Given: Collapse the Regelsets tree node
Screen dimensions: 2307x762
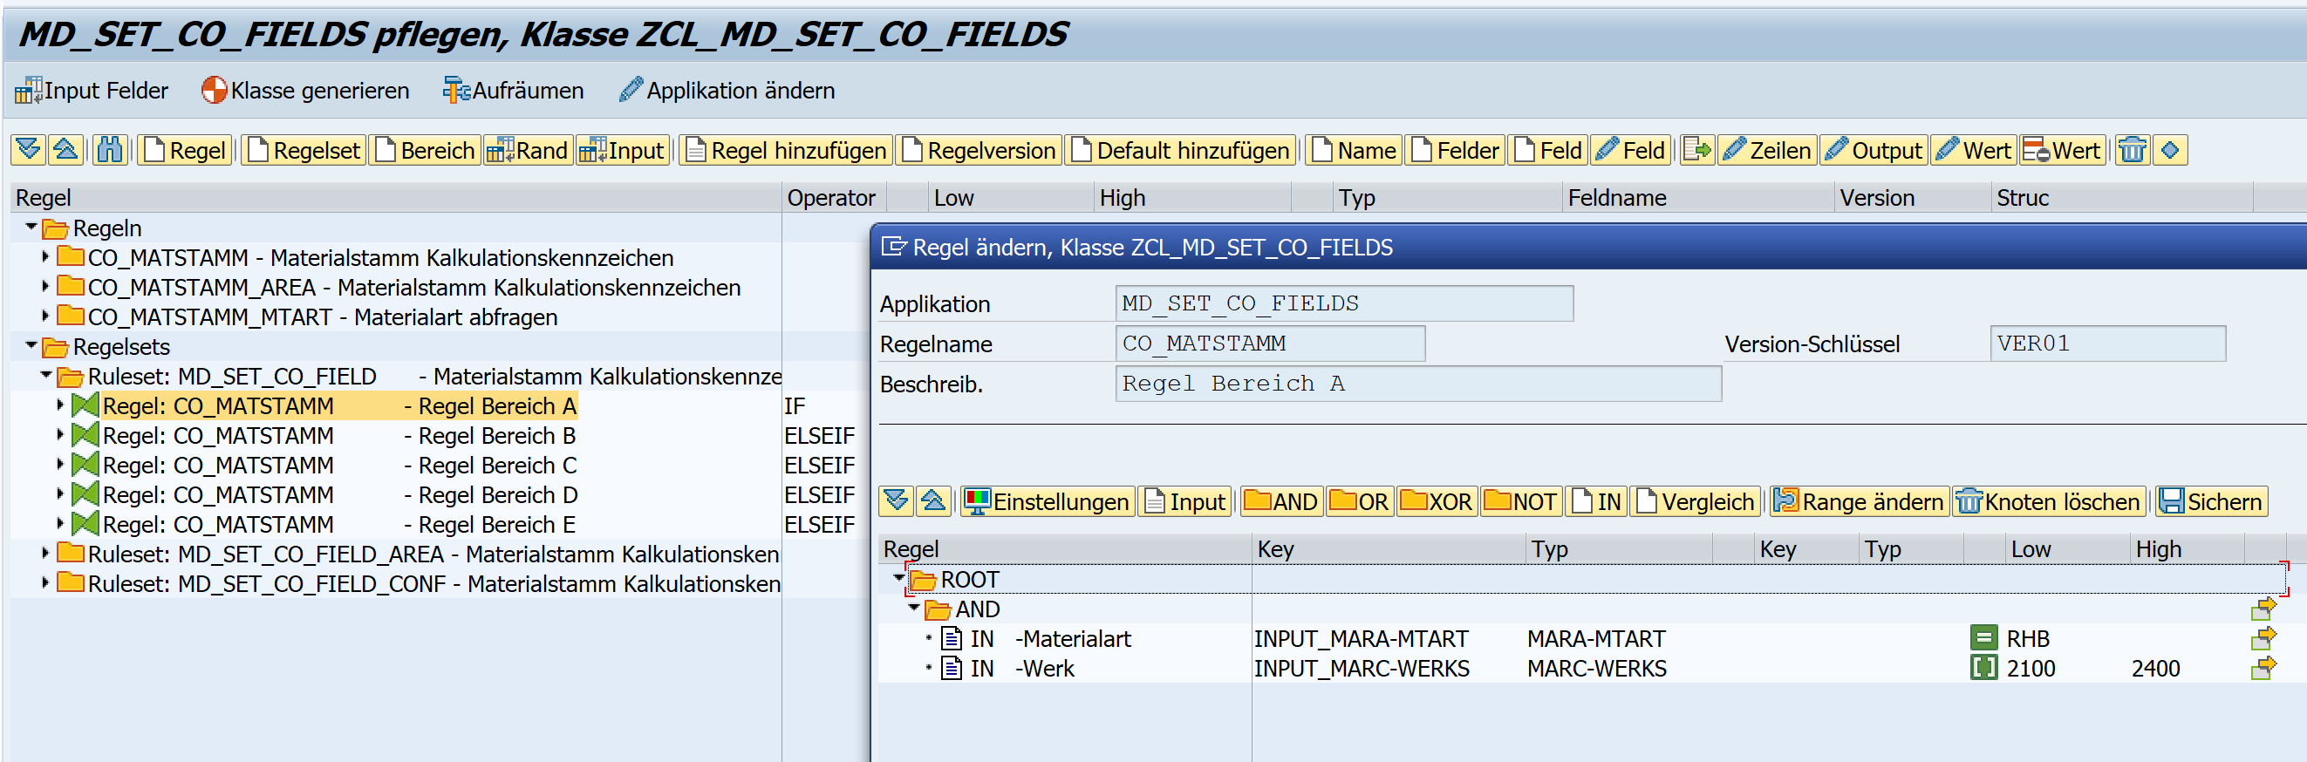Looking at the screenshot, I should tap(31, 346).
